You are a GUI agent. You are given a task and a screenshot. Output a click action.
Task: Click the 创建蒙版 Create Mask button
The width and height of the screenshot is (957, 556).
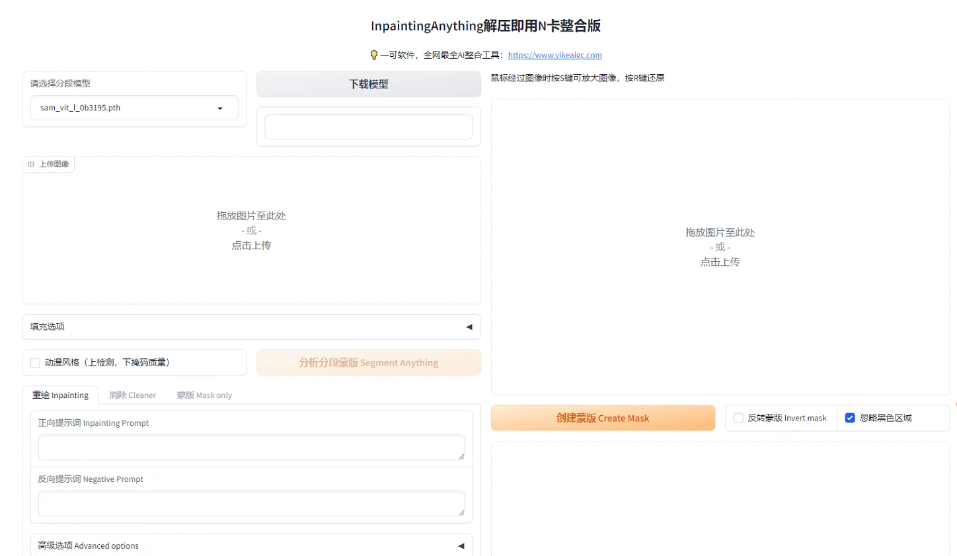tap(603, 418)
